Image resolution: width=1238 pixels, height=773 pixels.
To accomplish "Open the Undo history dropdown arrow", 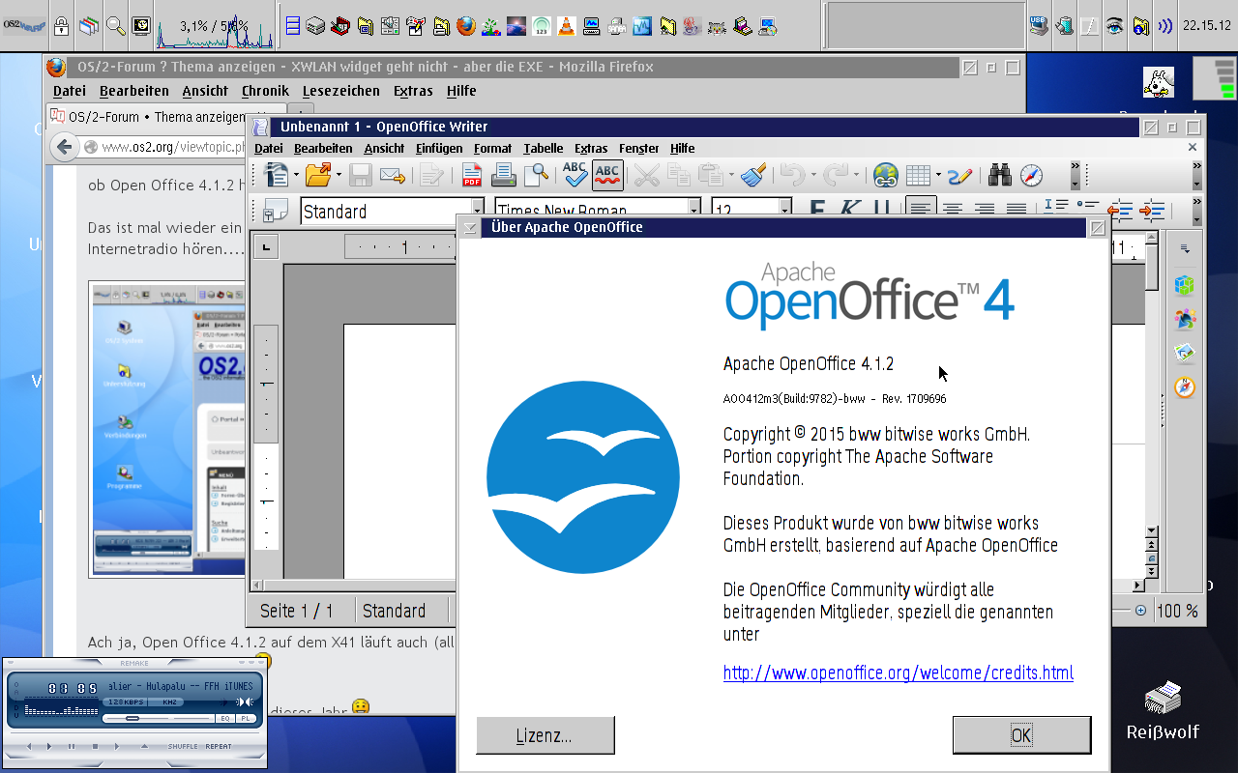I will click(811, 176).
